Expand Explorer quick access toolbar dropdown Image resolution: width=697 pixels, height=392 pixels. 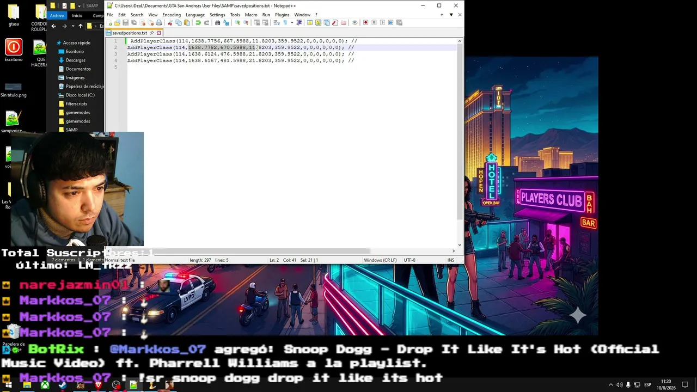click(80, 6)
